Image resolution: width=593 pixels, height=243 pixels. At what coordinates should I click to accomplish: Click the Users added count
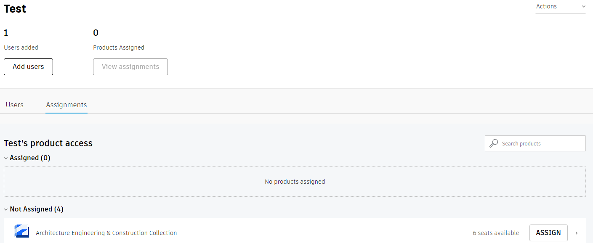pos(6,33)
